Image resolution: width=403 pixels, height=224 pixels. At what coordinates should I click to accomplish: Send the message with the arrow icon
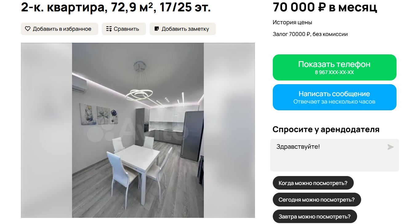click(390, 147)
